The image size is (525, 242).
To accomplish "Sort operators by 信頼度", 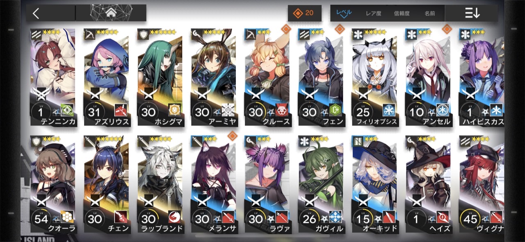I will pos(402,13).
